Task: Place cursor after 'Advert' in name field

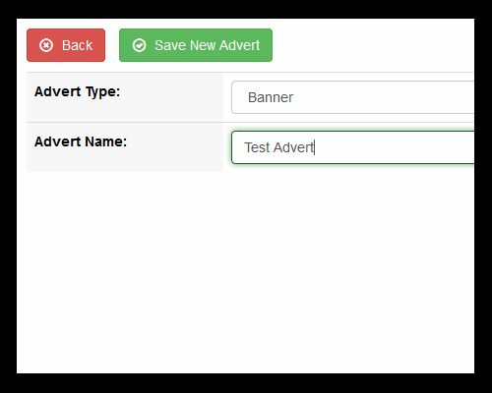Action: 315,147
